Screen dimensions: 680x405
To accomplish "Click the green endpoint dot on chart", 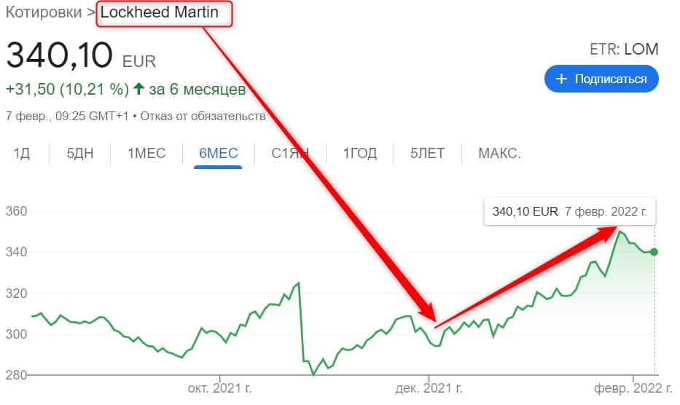I will click(x=654, y=252).
